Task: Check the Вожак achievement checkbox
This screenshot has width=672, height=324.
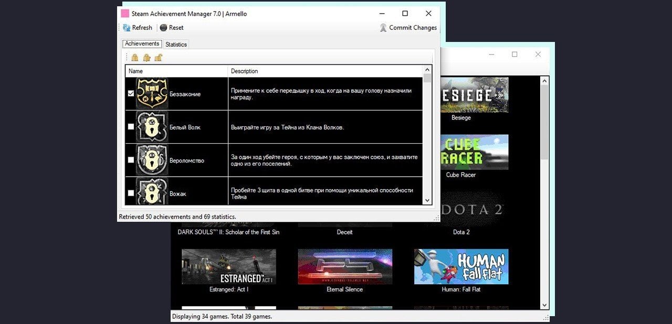Action: tap(131, 193)
